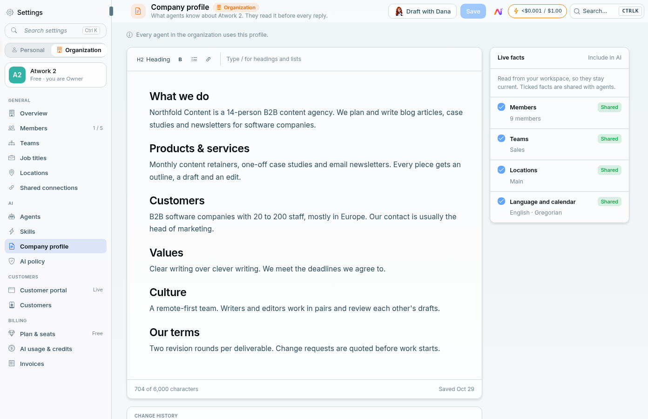Click the Culture heading
Screen dimensions: 648x419
click(168, 292)
